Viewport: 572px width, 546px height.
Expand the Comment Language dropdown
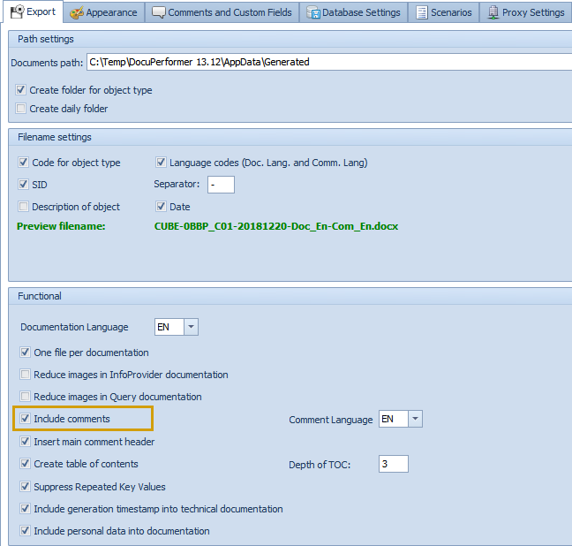coord(416,419)
